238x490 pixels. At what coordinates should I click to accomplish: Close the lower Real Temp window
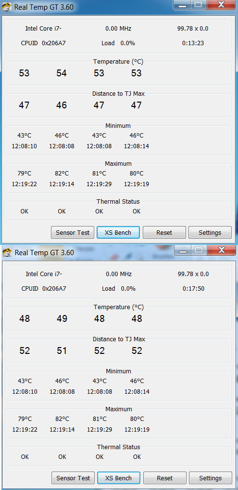[221, 250]
